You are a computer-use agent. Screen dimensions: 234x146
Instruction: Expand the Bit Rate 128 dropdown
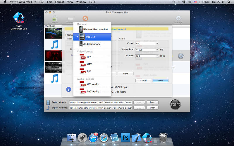pyautogui.click(x=157, y=56)
